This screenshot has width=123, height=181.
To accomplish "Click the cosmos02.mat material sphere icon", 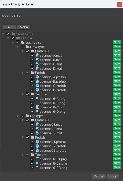I will [37, 129].
